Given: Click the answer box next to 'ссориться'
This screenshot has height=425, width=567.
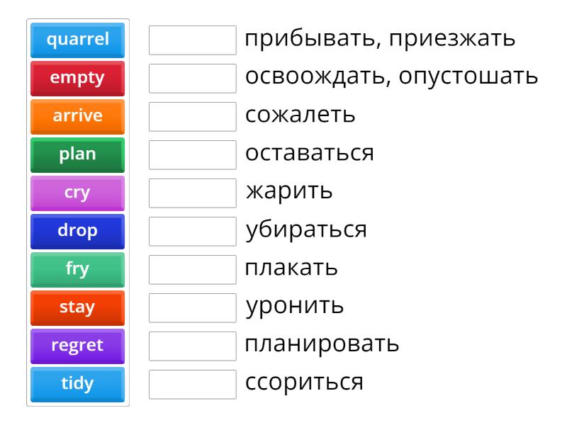Looking at the screenshot, I should [193, 385].
